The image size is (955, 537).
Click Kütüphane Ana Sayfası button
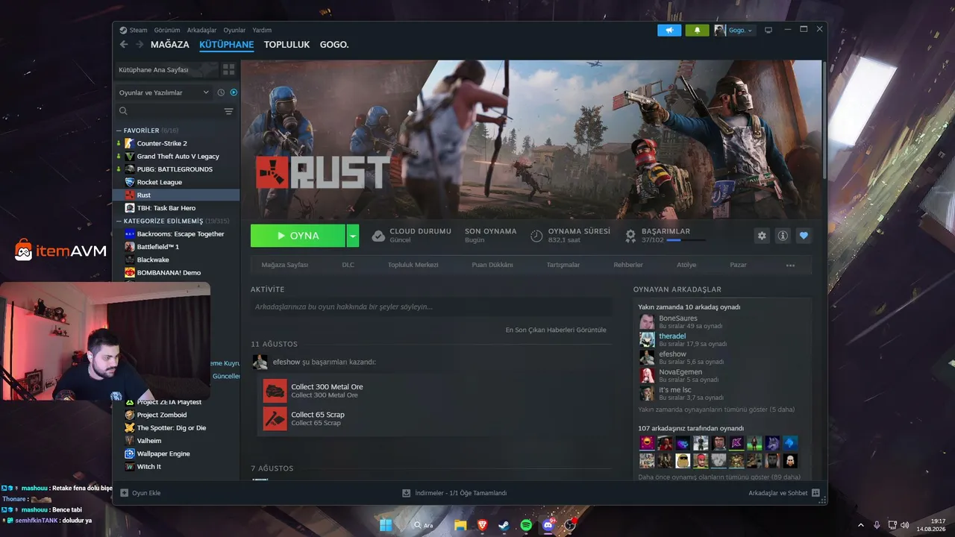[x=166, y=69]
